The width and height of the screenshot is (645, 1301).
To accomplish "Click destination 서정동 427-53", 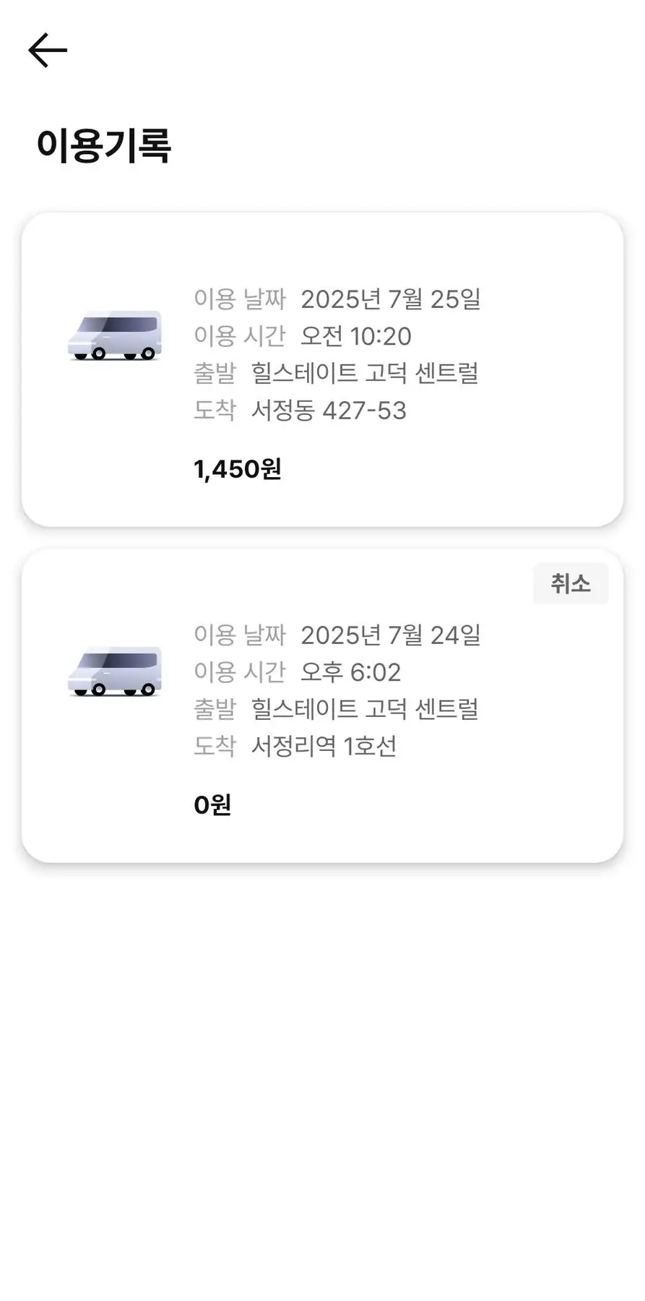I will pyautogui.click(x=329, y=411).
